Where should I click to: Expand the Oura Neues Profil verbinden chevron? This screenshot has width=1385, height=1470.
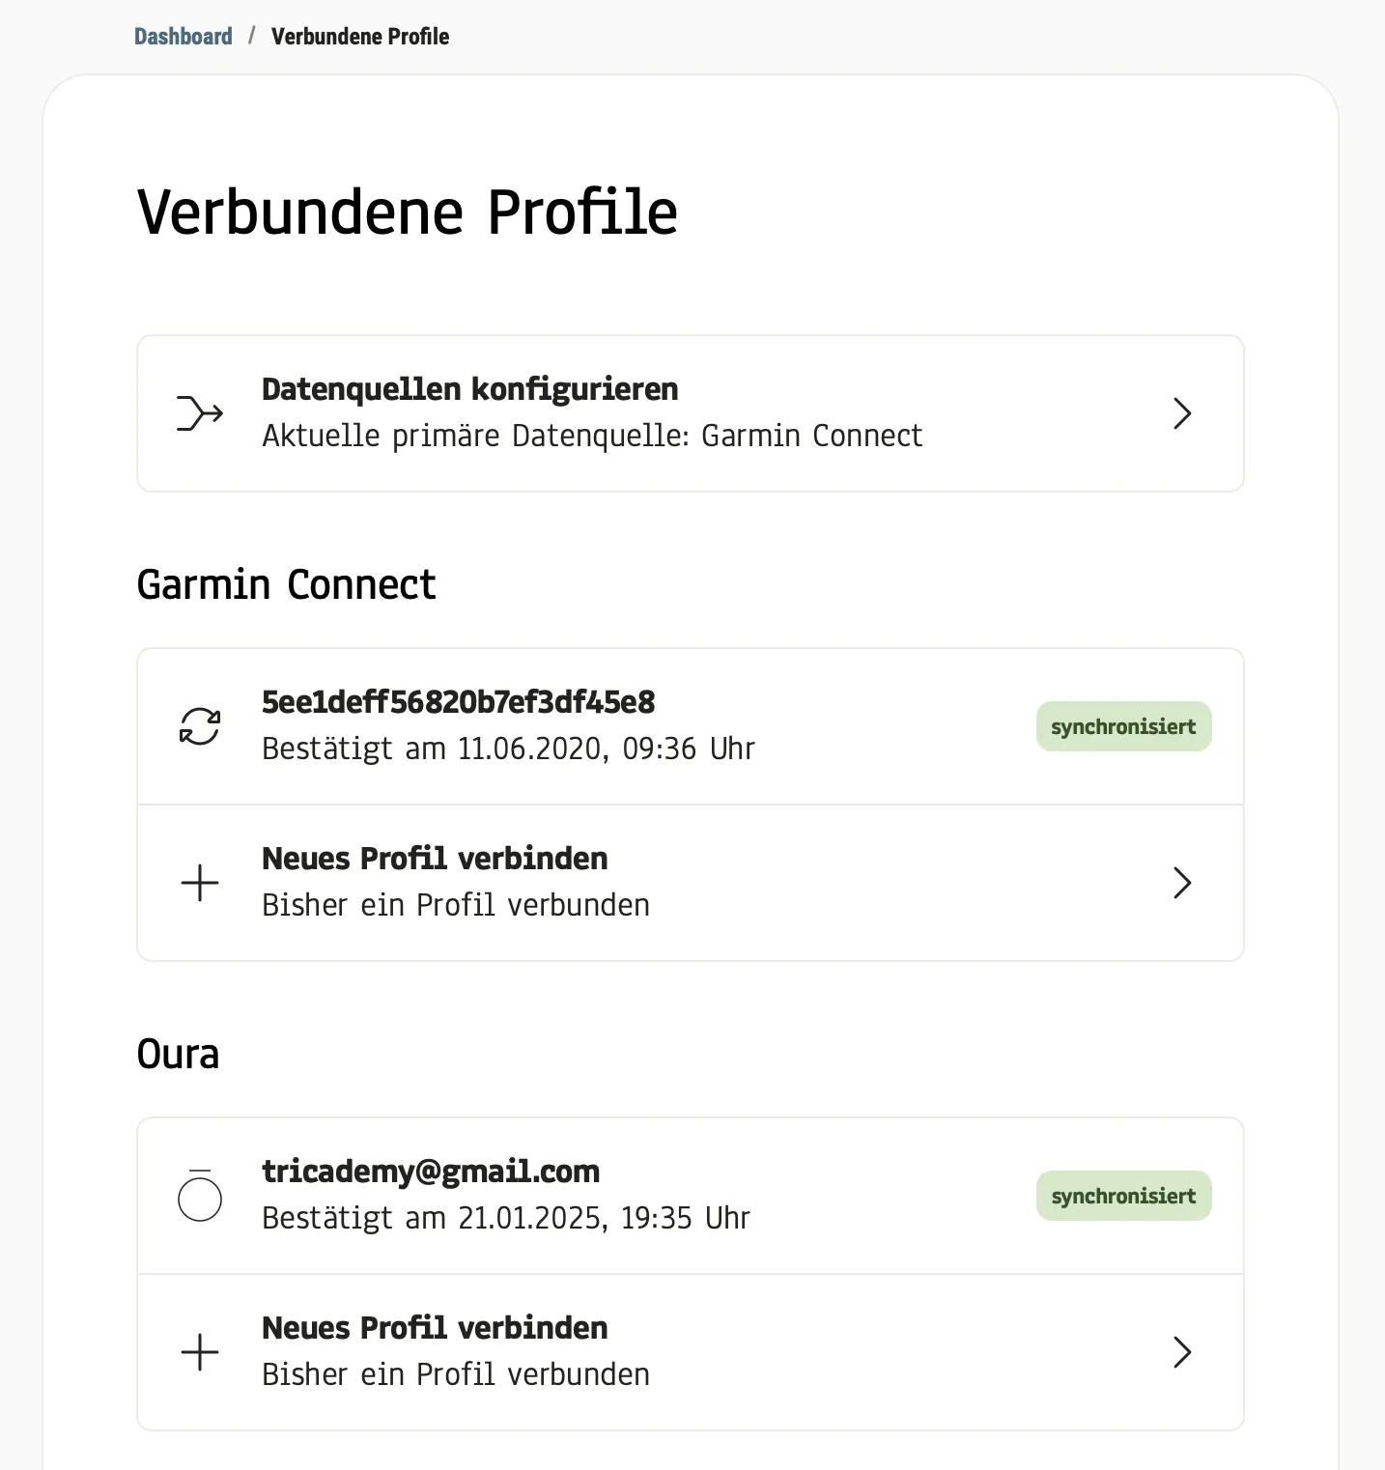1182,1352
